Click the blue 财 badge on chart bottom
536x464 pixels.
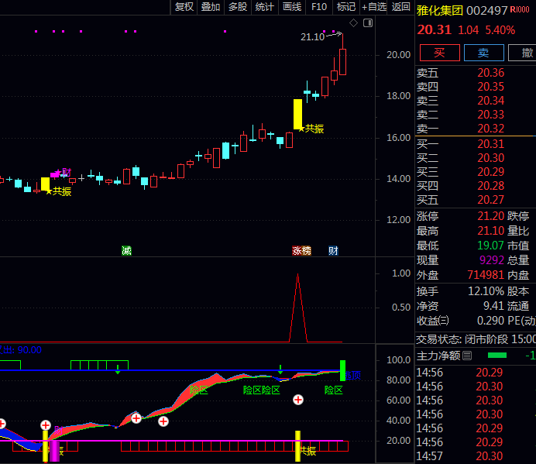click(x=333, y=251)
